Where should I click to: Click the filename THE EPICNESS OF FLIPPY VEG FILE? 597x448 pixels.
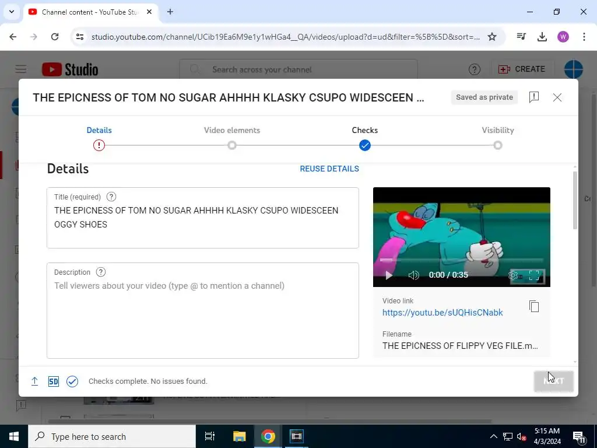pyautogui.click(x=460, y=346)
